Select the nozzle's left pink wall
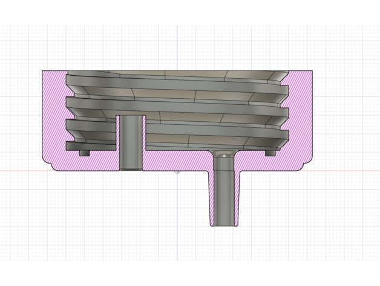380x286 pixels. [x=212, y=194]
